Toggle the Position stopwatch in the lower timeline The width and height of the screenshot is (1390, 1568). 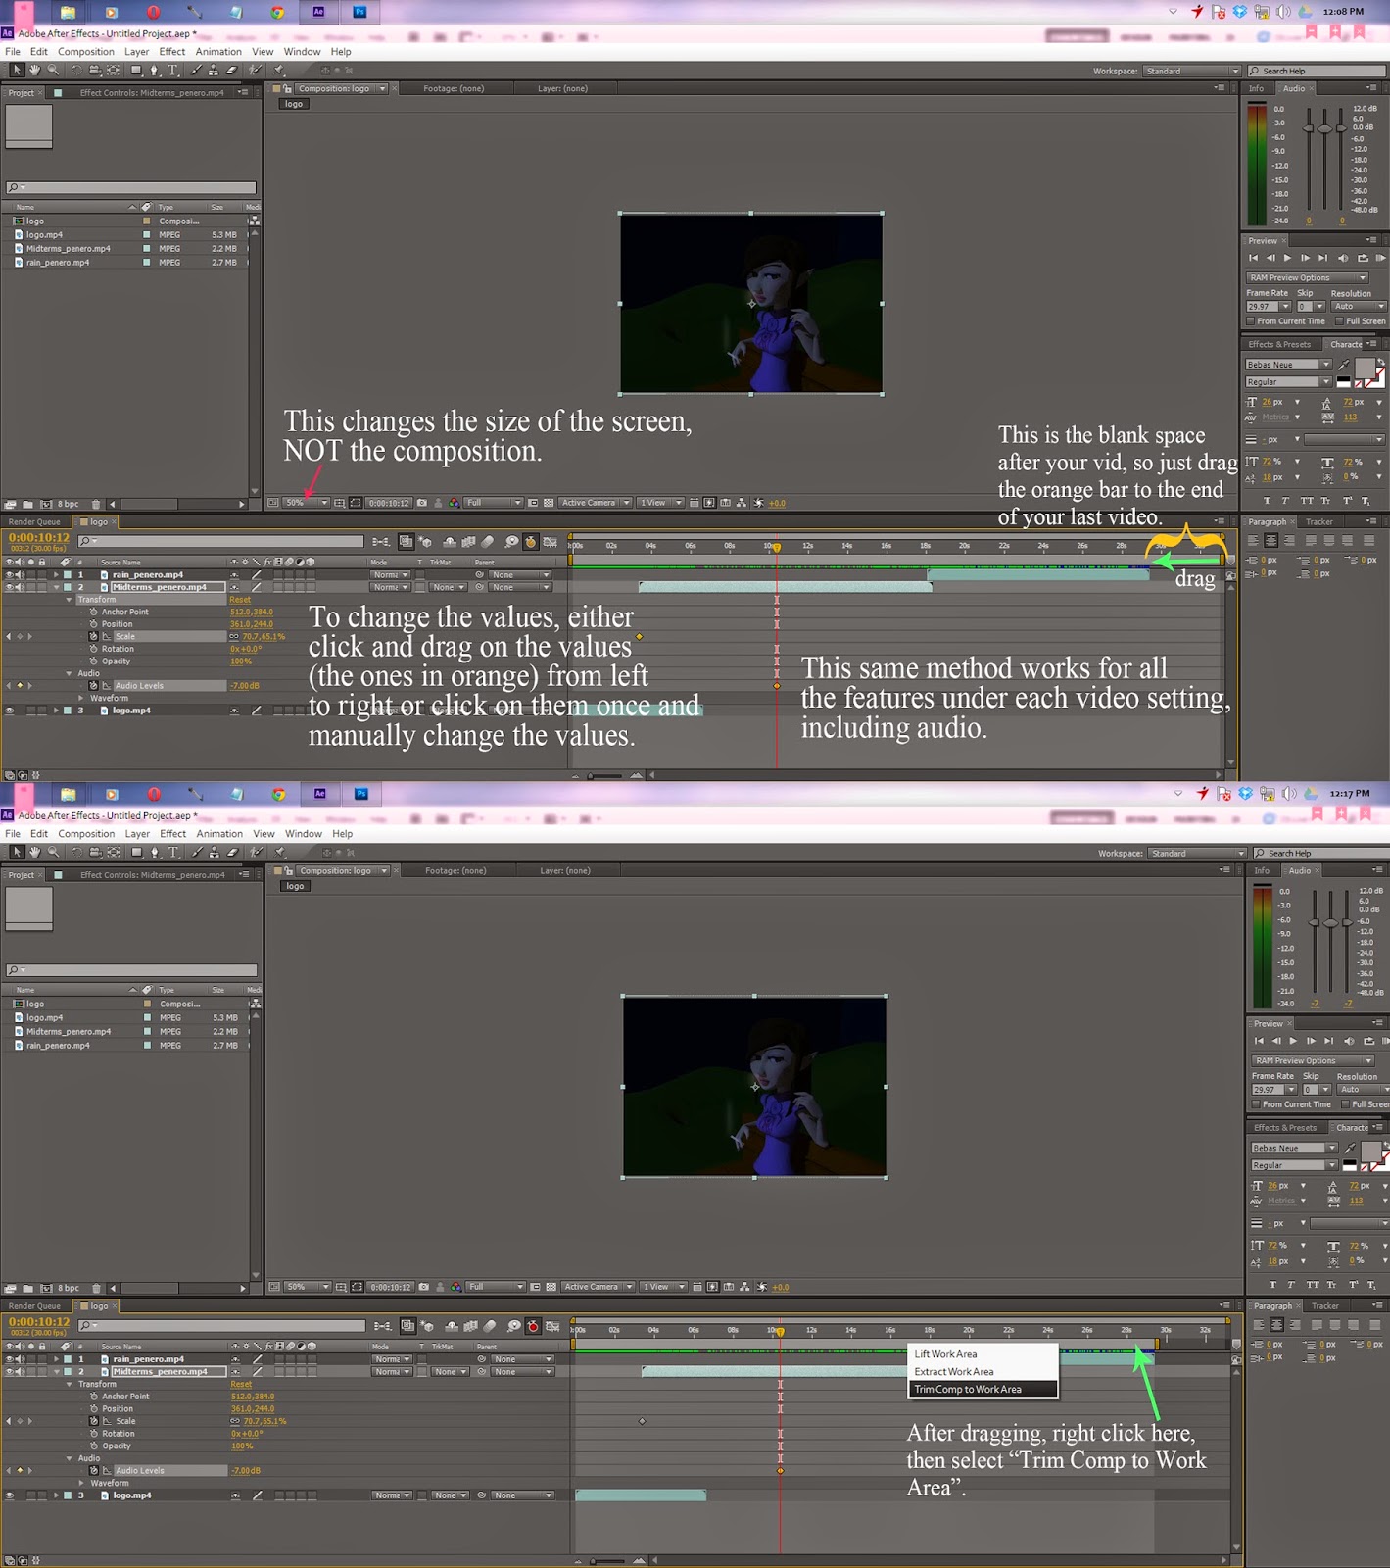coord(94,1408)
